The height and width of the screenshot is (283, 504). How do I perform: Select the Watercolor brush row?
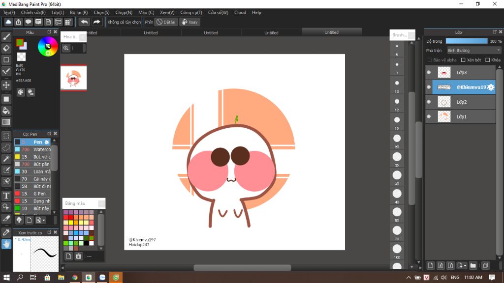(x=32, y=149)
